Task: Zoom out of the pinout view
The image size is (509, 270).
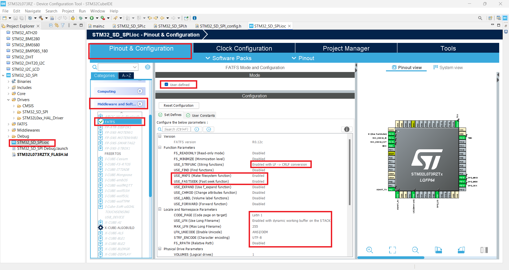Action: click(x=415, y=250)
